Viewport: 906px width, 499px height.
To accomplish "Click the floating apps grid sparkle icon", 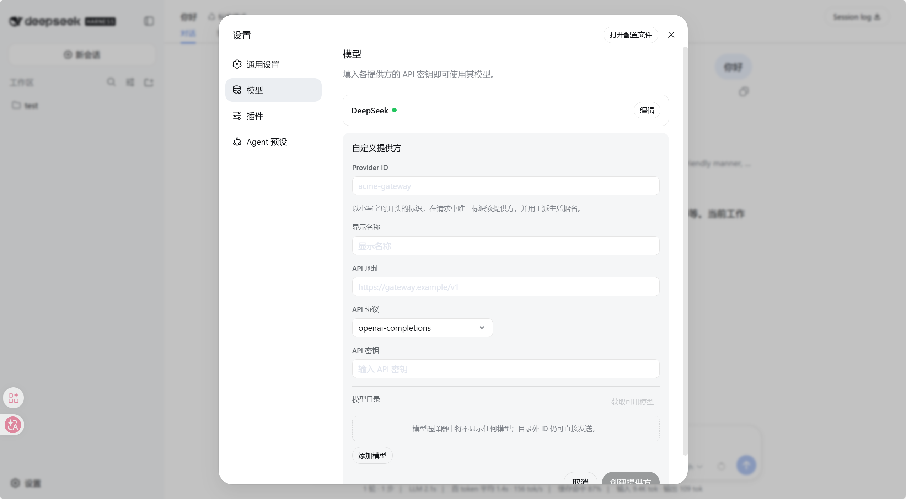I will tap(14, 398).
